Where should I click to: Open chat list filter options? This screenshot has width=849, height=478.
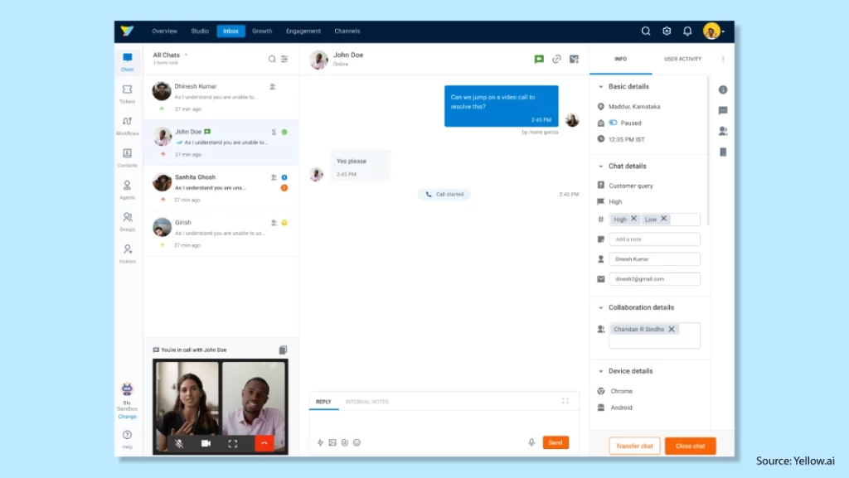(284, 58)
